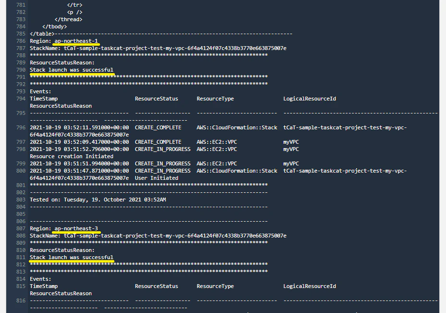This screenshot has height=313, width=446.
Task: Click the CREATE_COMPLETE status on line 796
Action: tap(158, 127)
